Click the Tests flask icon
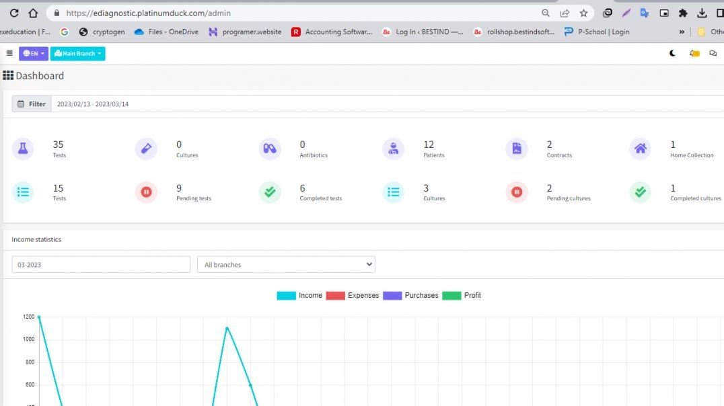 (23, 149)
